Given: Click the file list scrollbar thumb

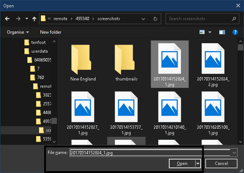Looking at the screenshot, I should point(240,48).
